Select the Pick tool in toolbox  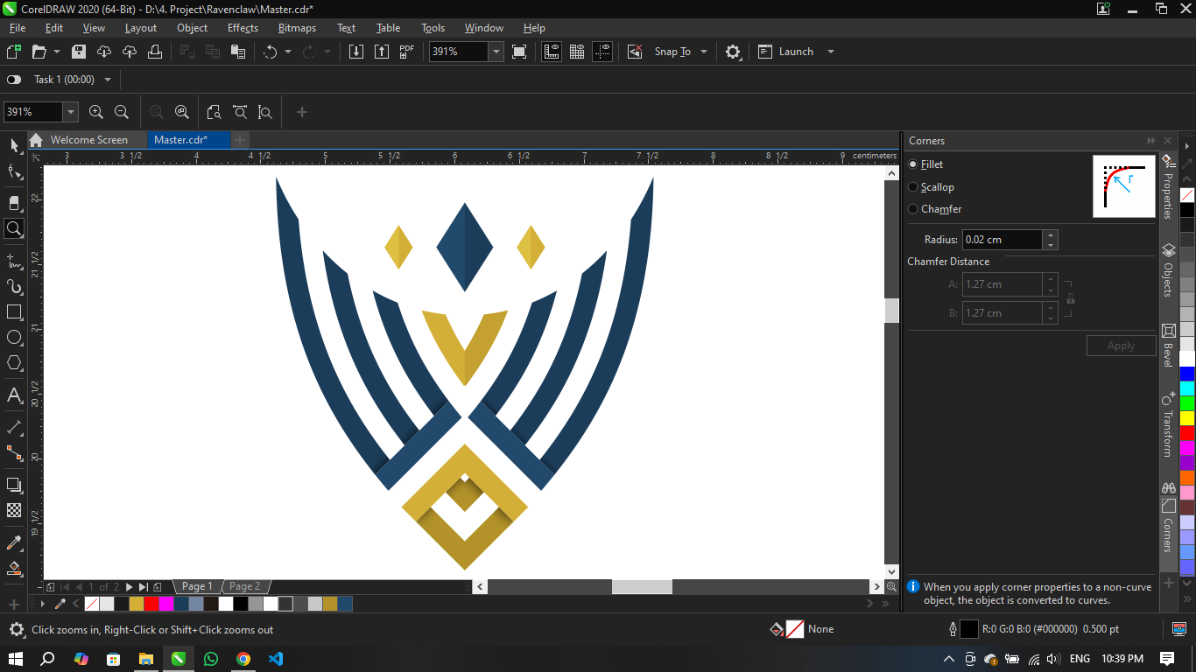[14, 145]
